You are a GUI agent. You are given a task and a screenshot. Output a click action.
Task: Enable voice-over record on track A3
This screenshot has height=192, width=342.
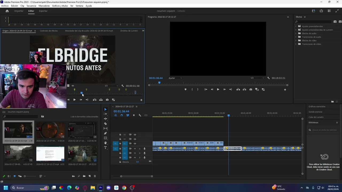145,158
